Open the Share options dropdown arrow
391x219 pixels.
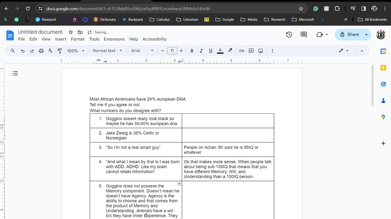coord(367,34)
